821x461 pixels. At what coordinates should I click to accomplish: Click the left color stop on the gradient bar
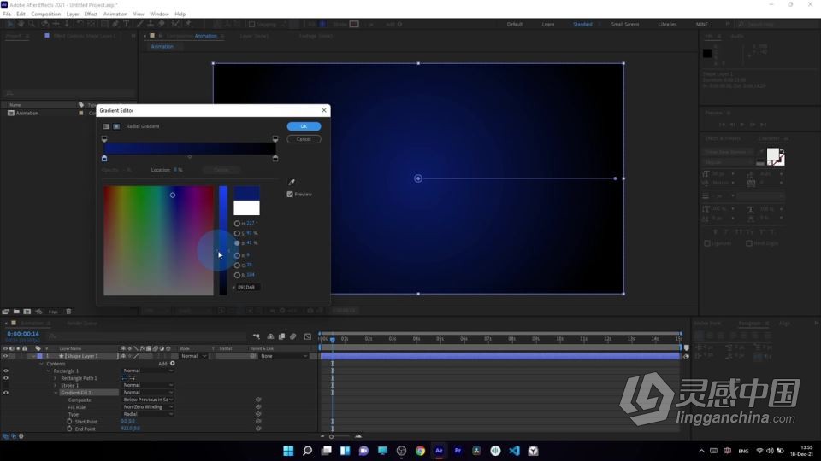104,158
